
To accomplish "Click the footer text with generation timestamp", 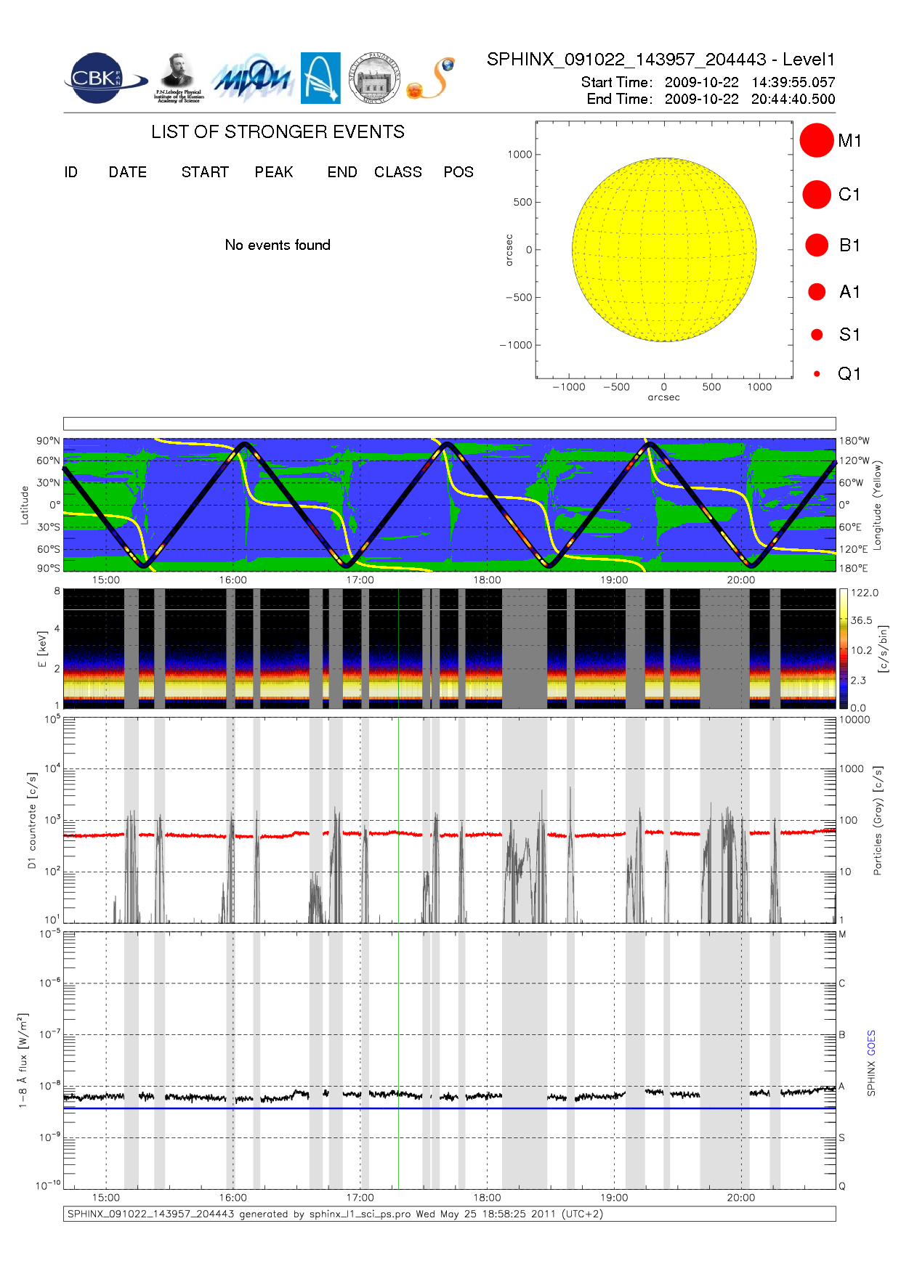I will [x=335, y=1214].
